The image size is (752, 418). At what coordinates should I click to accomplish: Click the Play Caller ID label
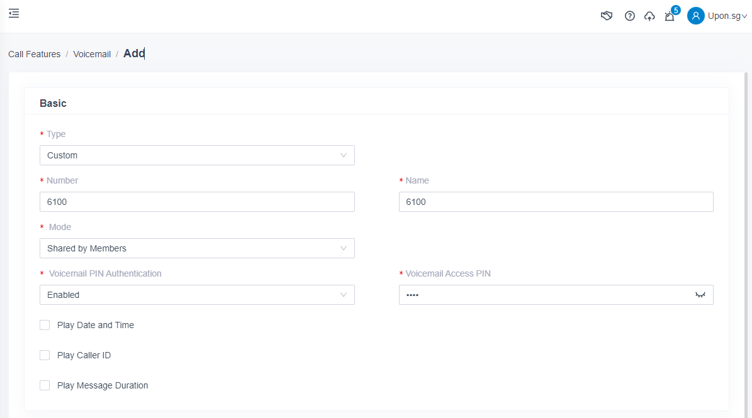pos(84,355)
